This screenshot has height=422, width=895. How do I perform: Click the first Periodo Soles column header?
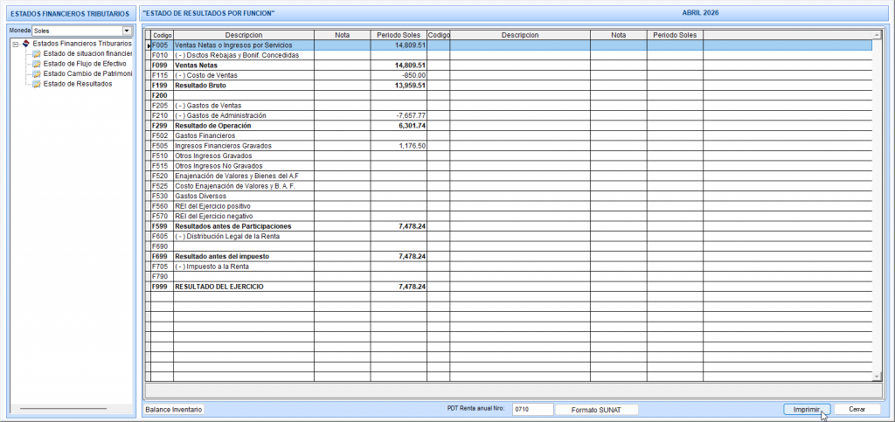coord(399,35)
